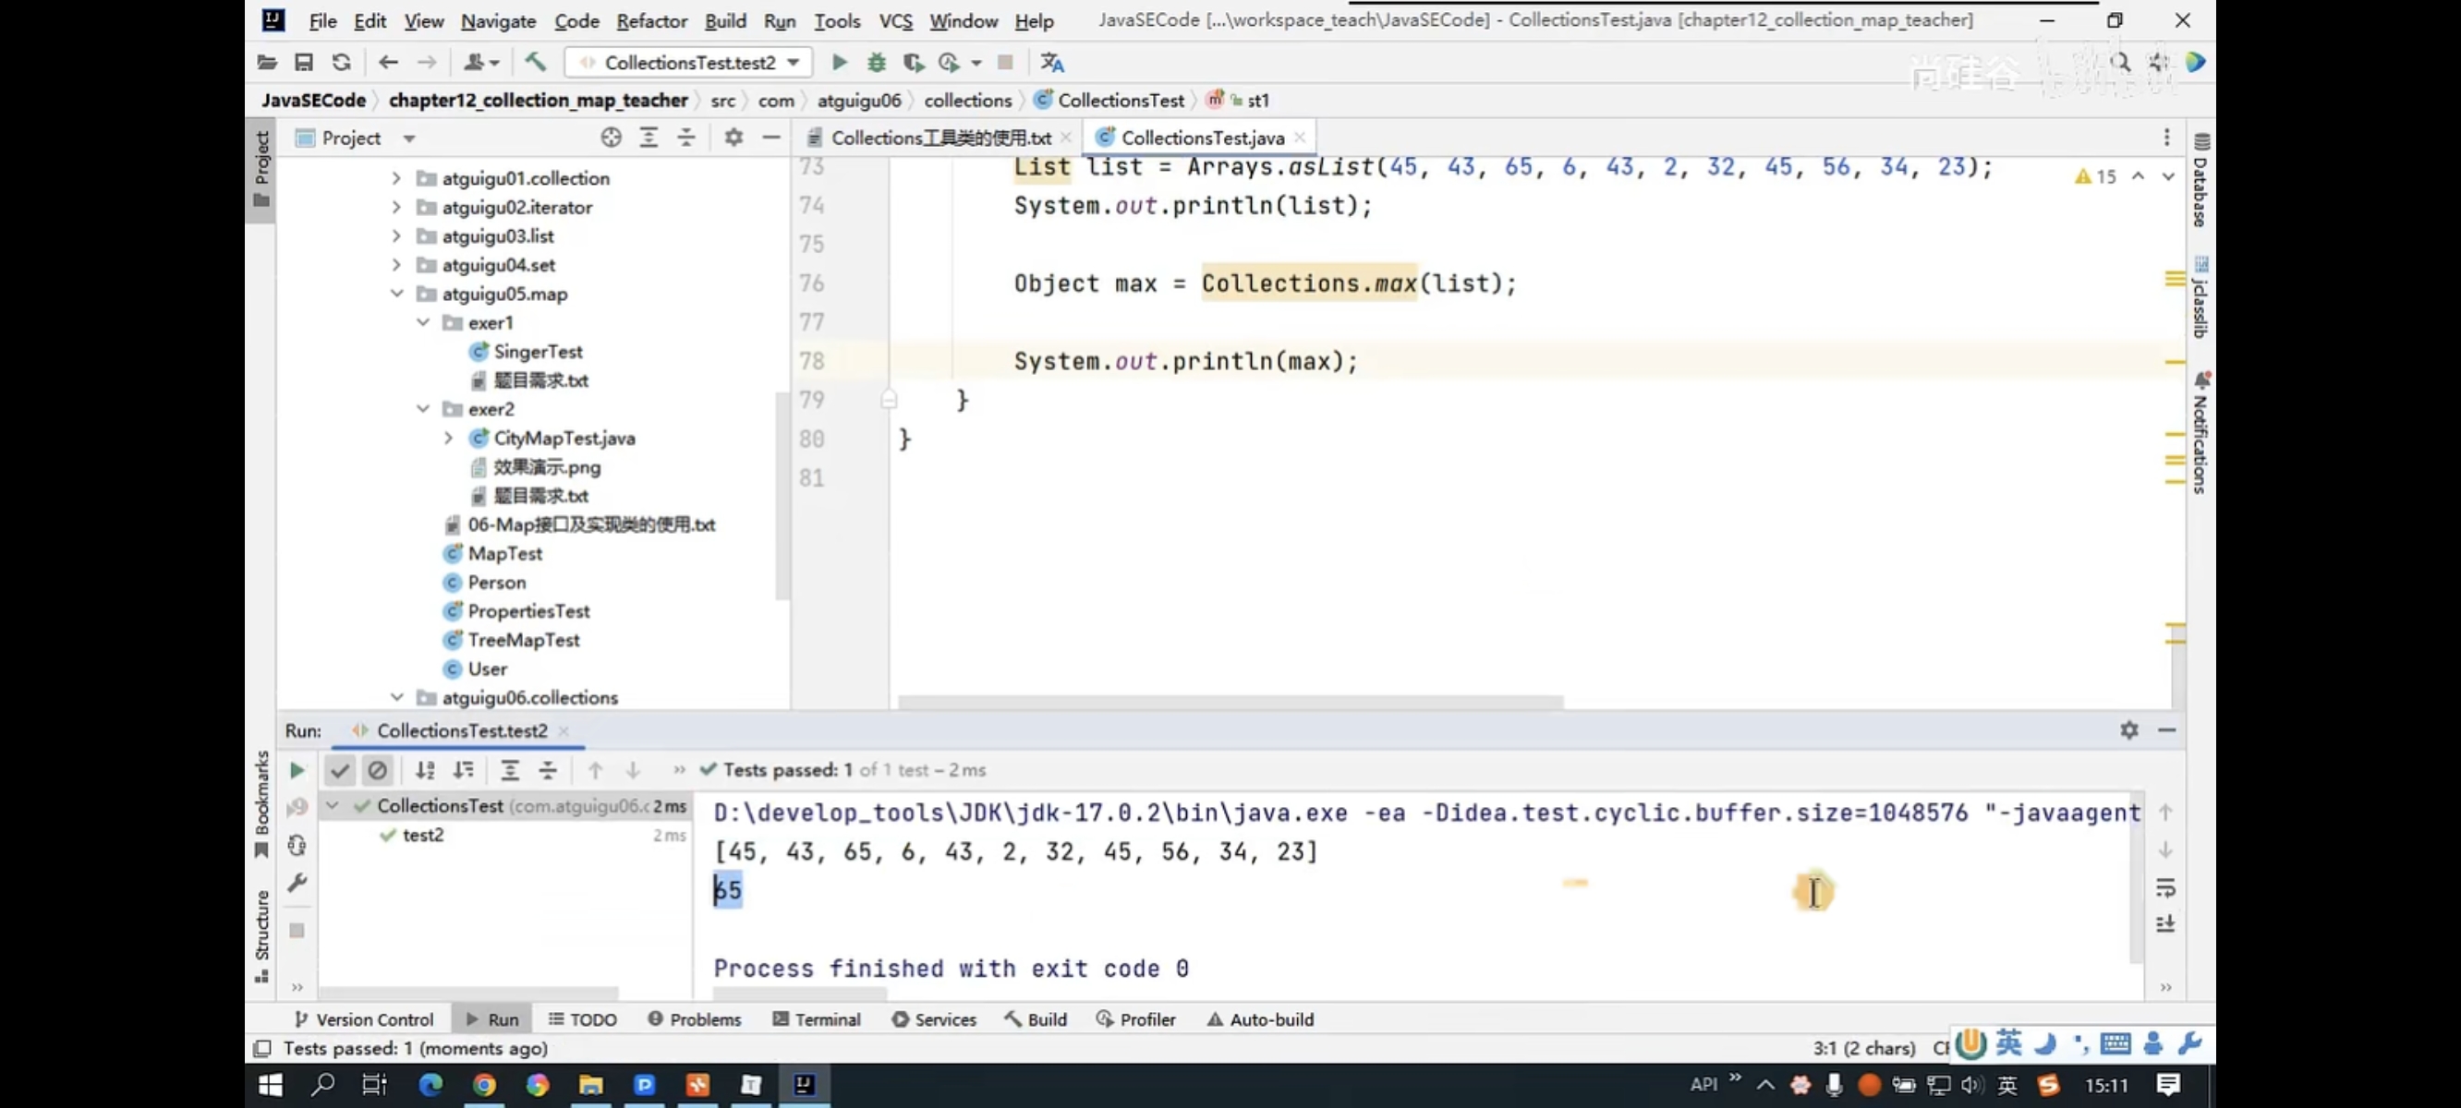
Task: Toggle soft-wrap in the console output
Action: [2164, 887]
